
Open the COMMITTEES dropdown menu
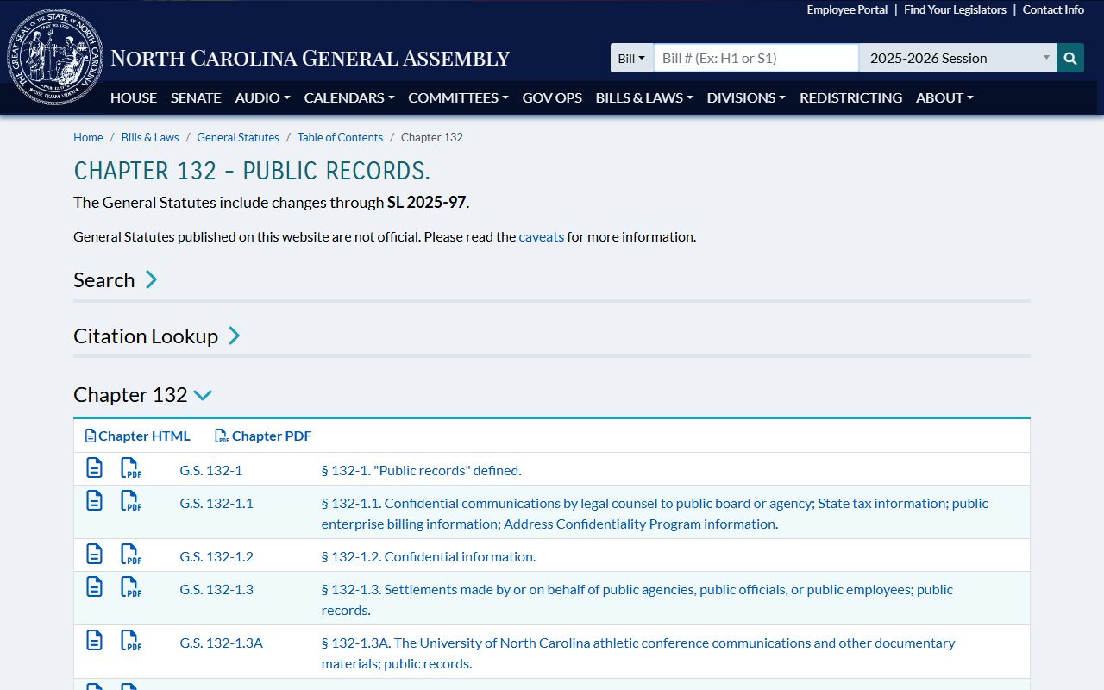[x=458, y=97]
